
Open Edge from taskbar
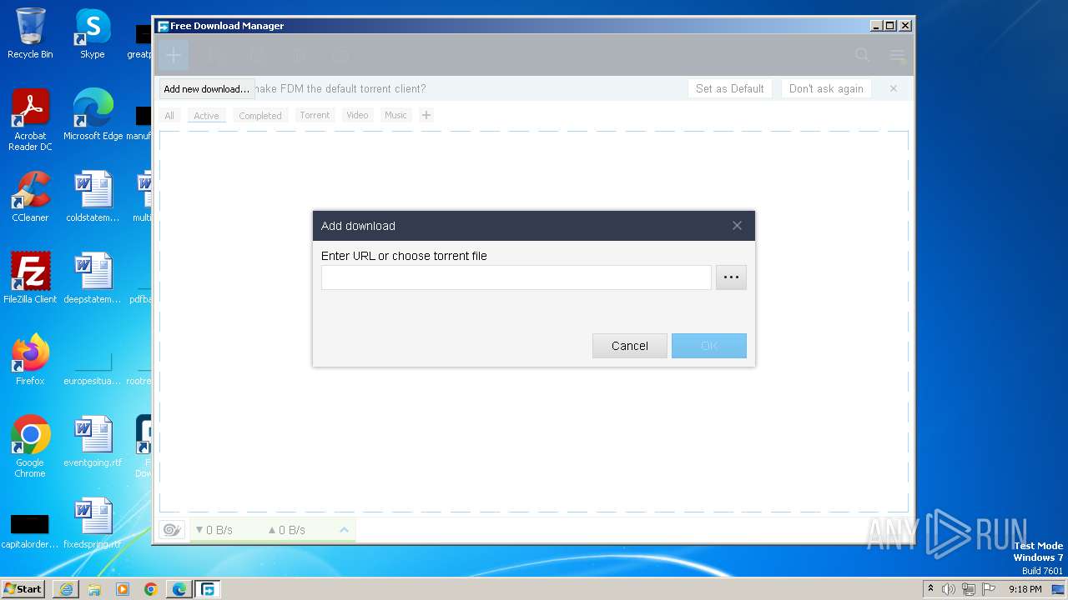click(179, 589)
